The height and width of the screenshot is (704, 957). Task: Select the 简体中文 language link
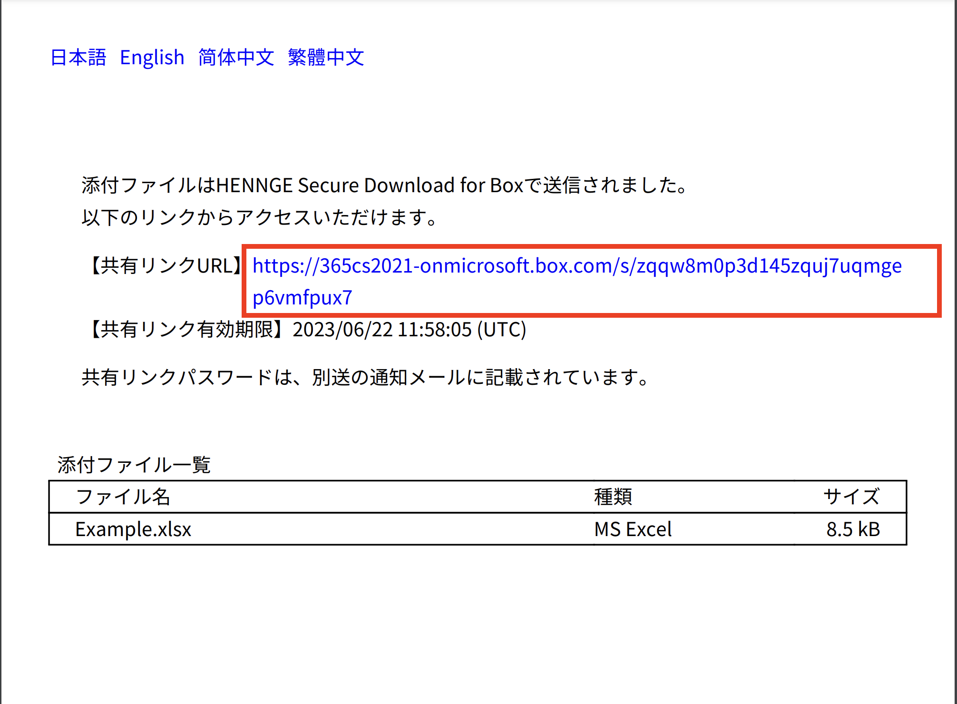point(236,58)
